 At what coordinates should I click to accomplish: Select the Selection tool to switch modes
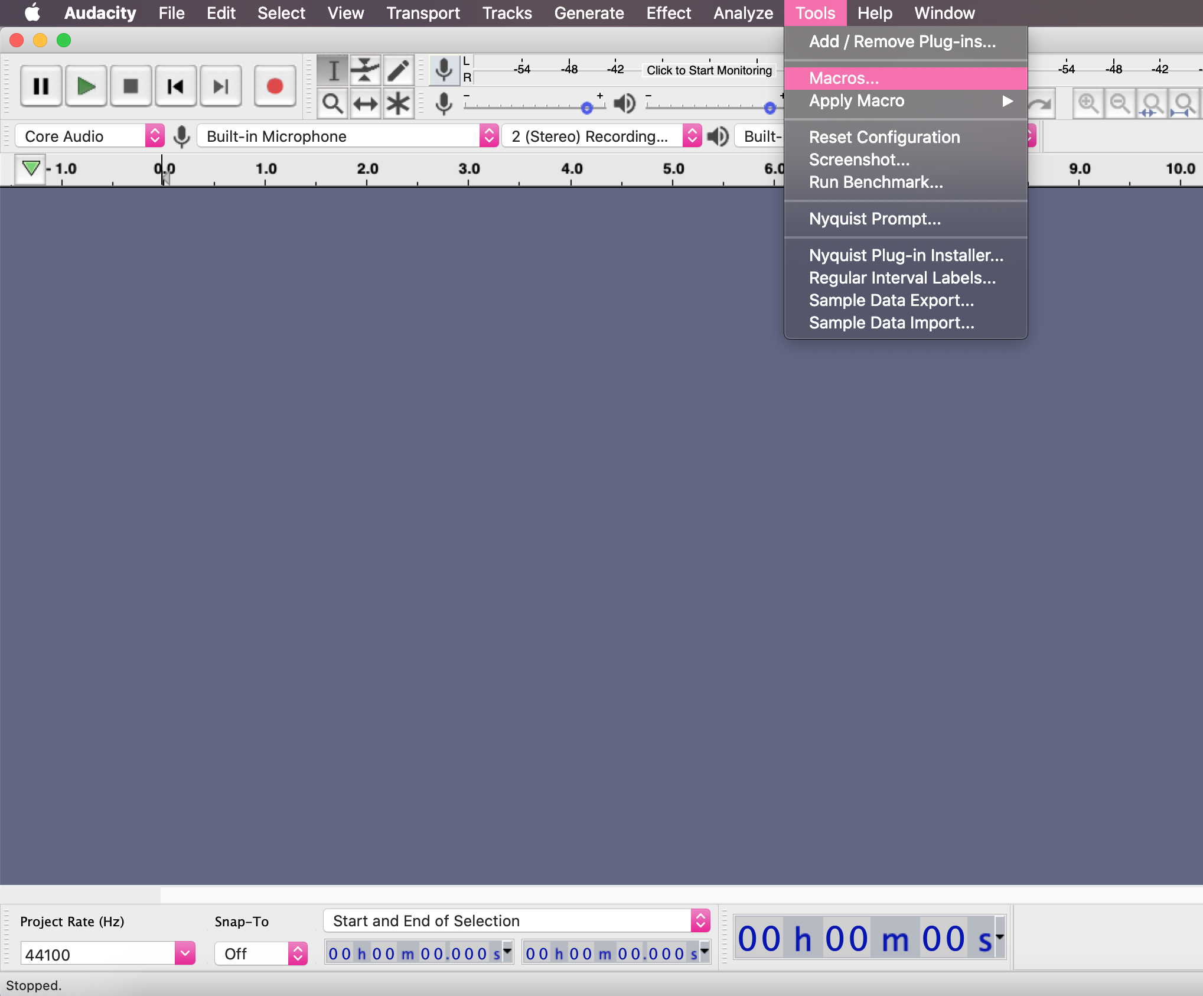332,70
